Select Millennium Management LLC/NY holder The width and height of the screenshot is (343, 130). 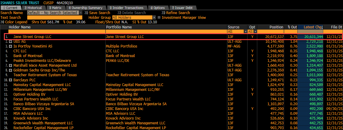click(x=40, y=89)
